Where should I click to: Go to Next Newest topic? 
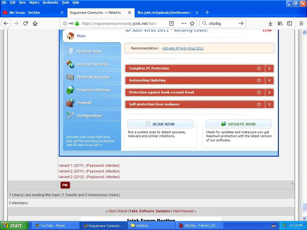(x=183, y=211)
